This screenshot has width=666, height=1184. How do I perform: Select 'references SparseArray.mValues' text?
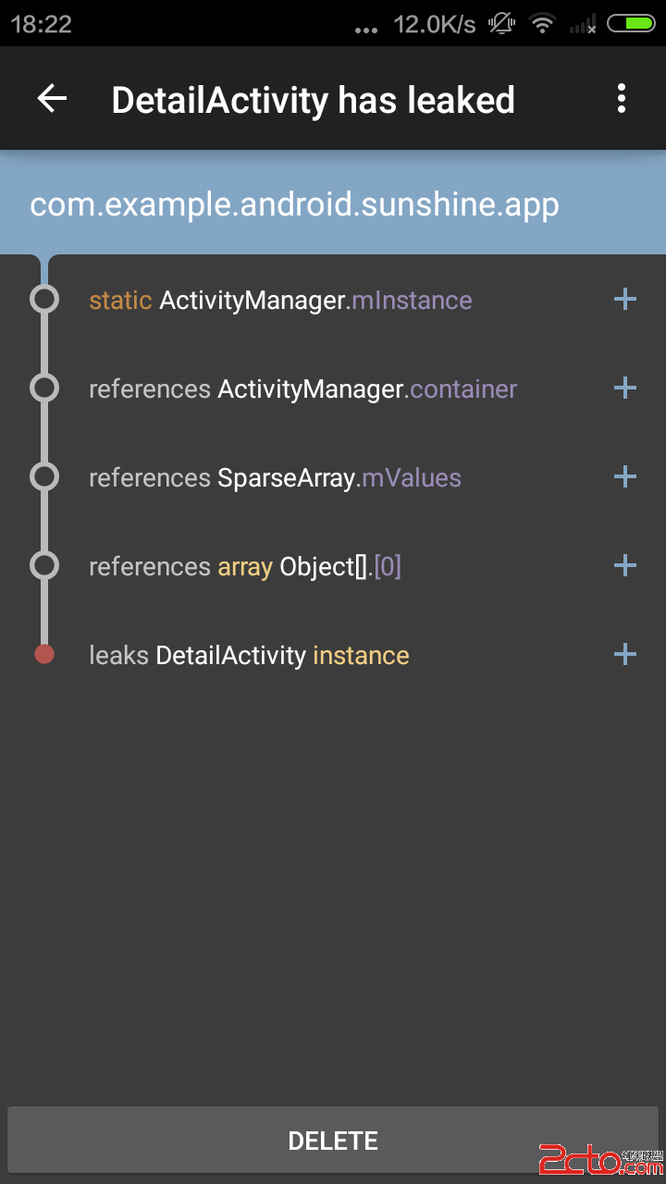pos(275,478)
